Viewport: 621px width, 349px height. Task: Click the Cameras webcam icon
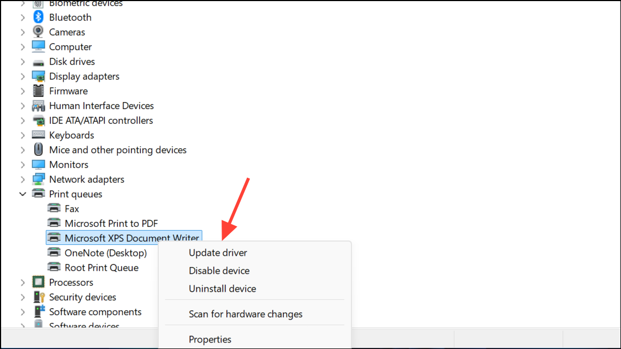point(38,32)
